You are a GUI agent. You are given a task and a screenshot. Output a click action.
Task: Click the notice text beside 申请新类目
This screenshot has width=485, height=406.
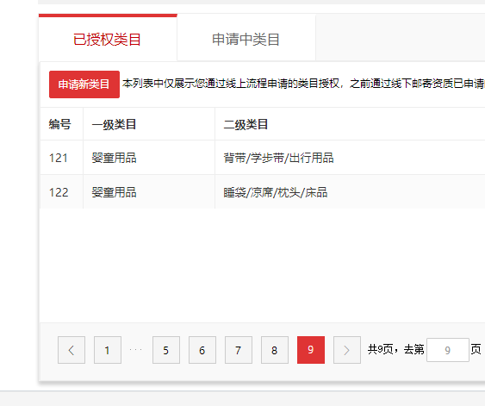click(x=303, y=84)
